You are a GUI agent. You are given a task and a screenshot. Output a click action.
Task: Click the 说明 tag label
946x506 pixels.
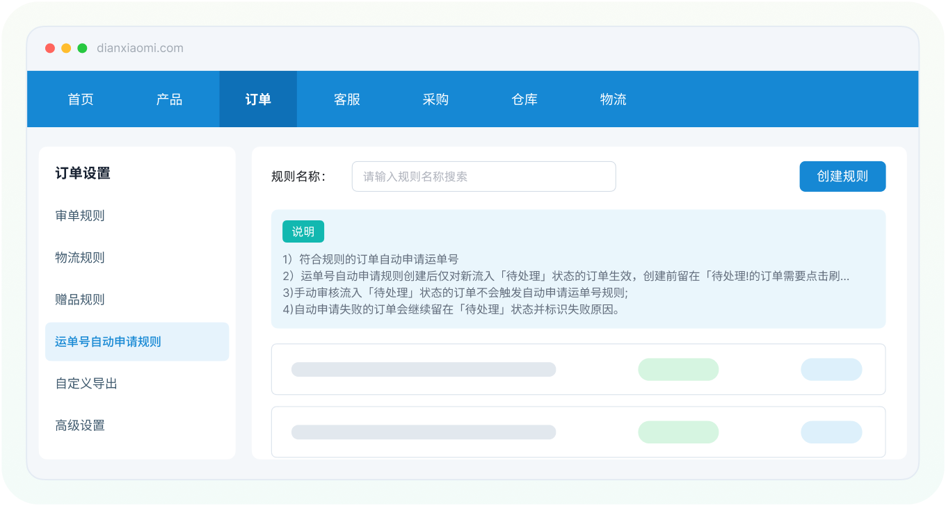(303, 232)
